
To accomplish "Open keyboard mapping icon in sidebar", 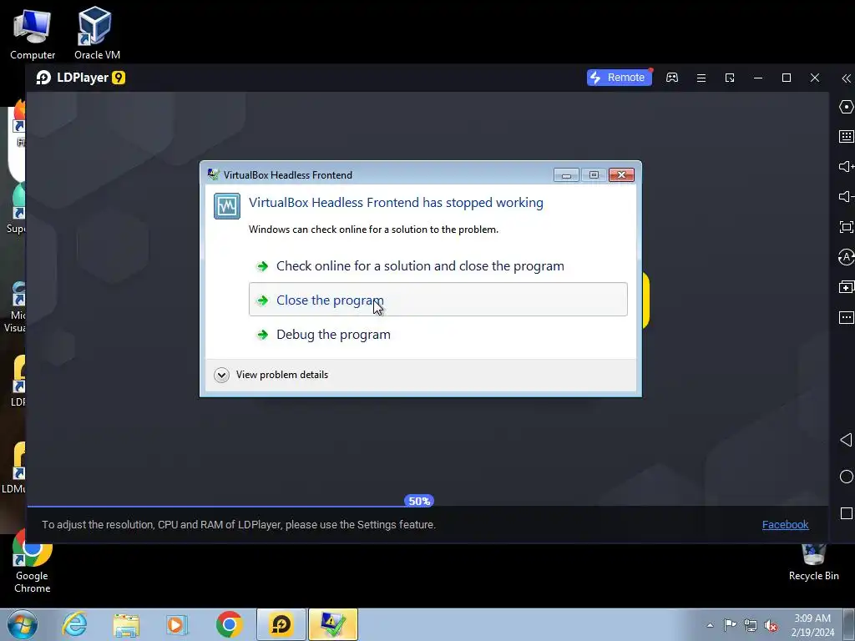I will (846, 136).
